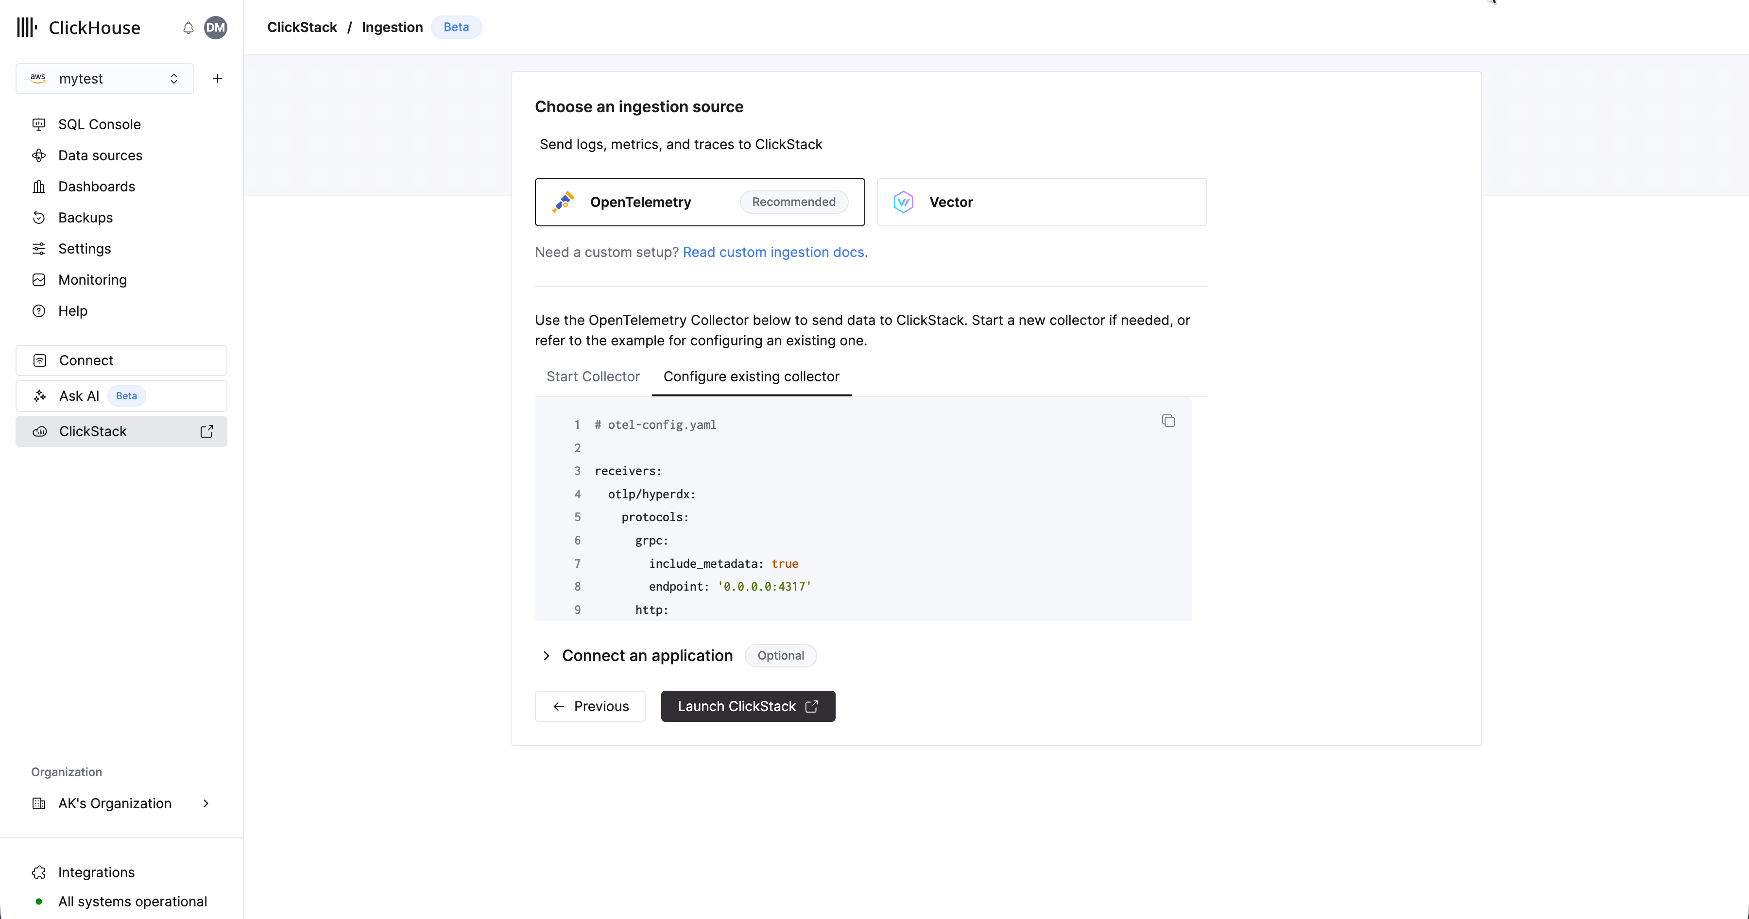
Task: Open the DM user avatar menu
Action: tap(215, 28)
